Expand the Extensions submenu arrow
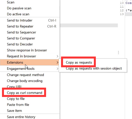Viewport: 132px width, 119px height. (57, 62)
